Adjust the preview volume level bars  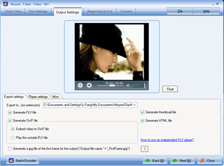tap(138, 86)
